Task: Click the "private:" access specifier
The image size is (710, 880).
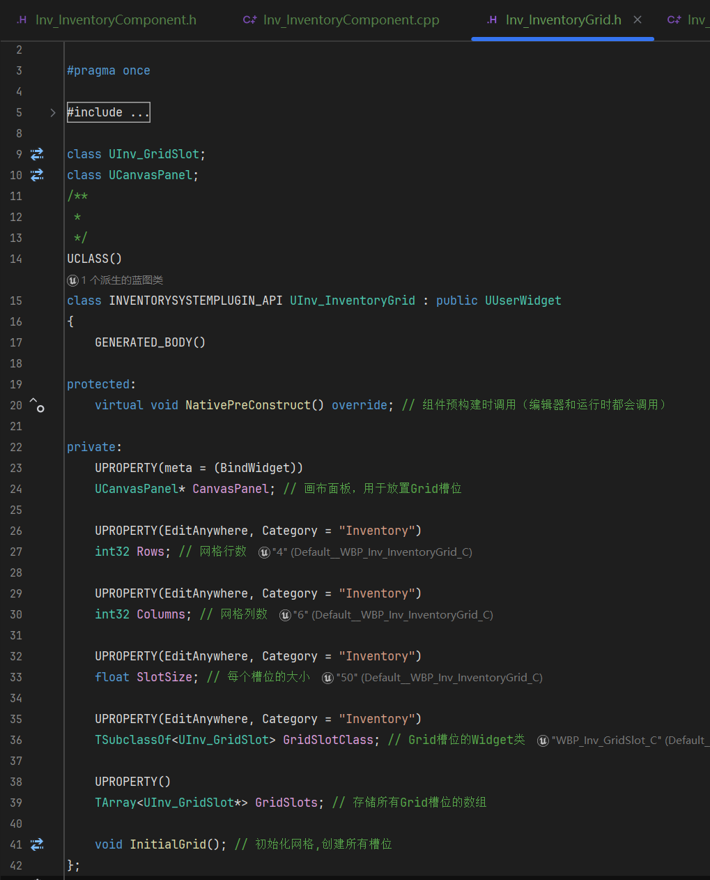Action: (95, 447)
